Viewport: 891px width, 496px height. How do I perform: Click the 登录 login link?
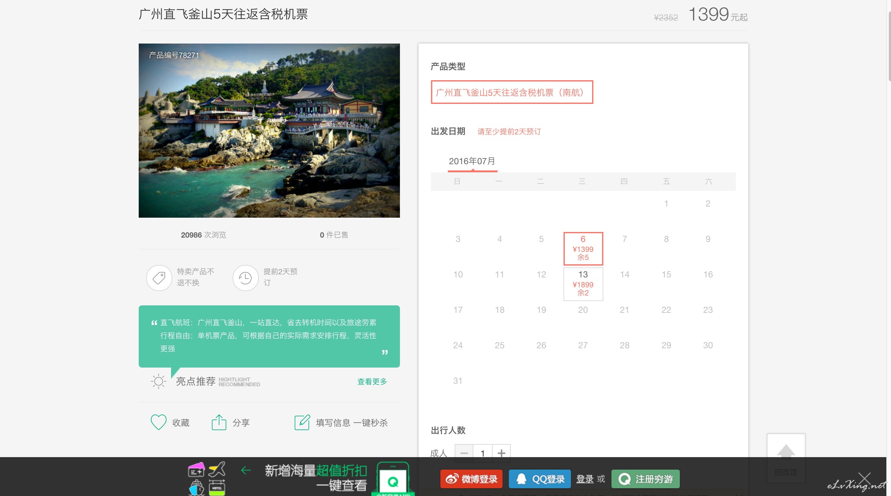click(x=585, y=479)
